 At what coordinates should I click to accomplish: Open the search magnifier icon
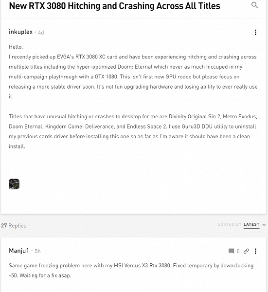254,5
